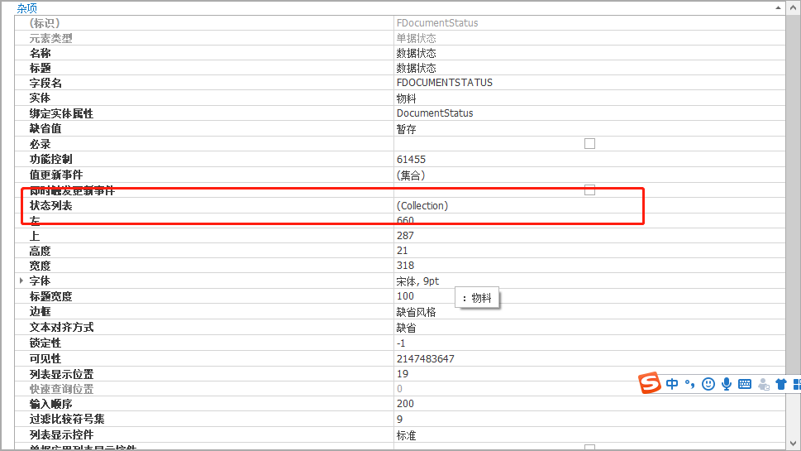Open the (Collection) value of 状态列表
Viewport: 801px width, 451px height.
pos(422,205)
